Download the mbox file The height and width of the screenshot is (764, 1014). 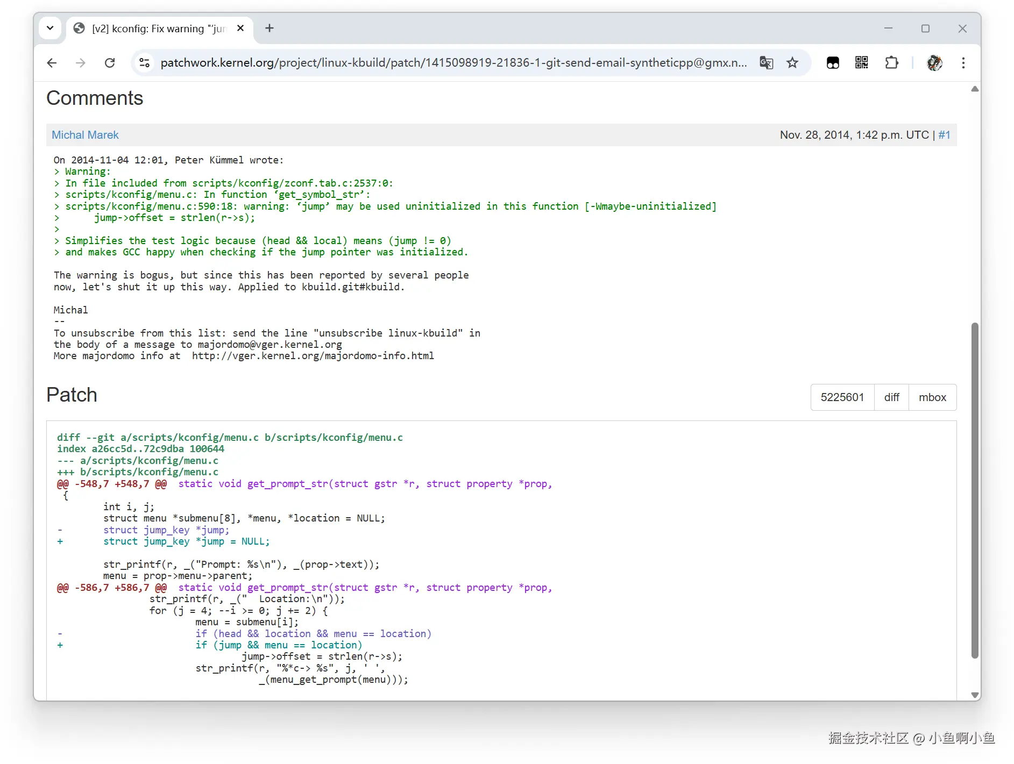[x=932, y=397]
